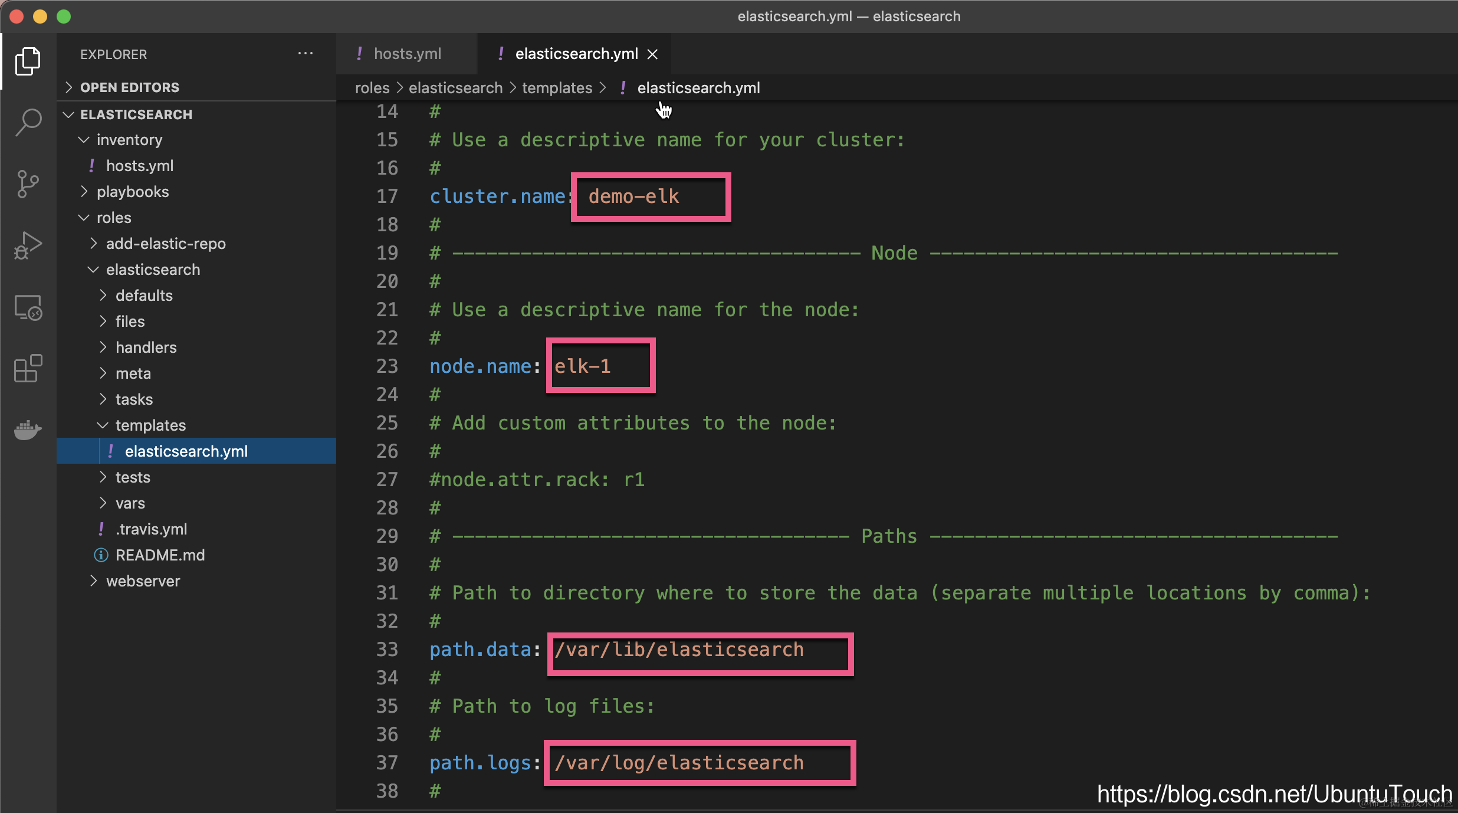Select the elasticsearch.yml editor tab

point(576,54)
